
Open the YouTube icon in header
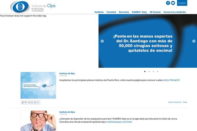pyautogui.click(x=173, y=3)
